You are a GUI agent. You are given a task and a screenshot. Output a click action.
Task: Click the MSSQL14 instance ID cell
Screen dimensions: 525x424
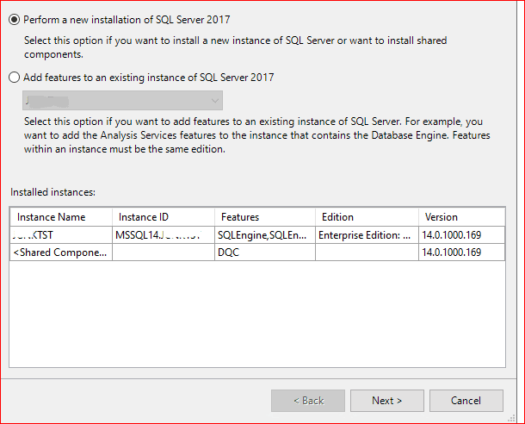[x=163, y=234]
